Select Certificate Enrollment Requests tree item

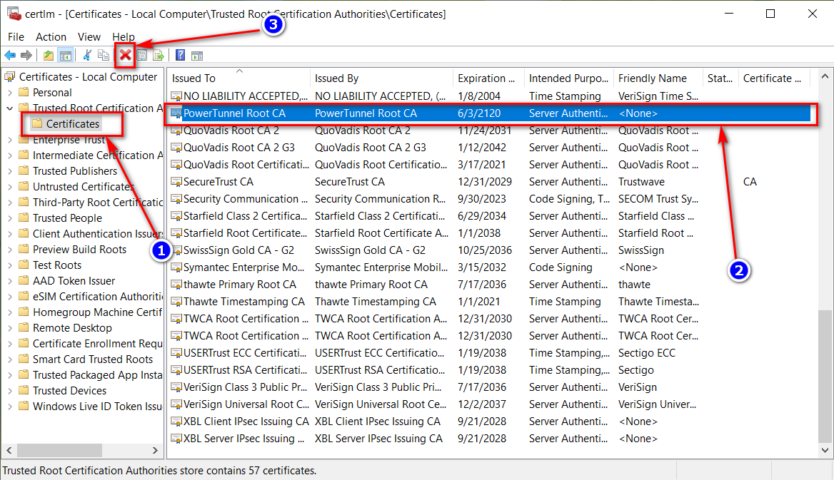point(98,343)
